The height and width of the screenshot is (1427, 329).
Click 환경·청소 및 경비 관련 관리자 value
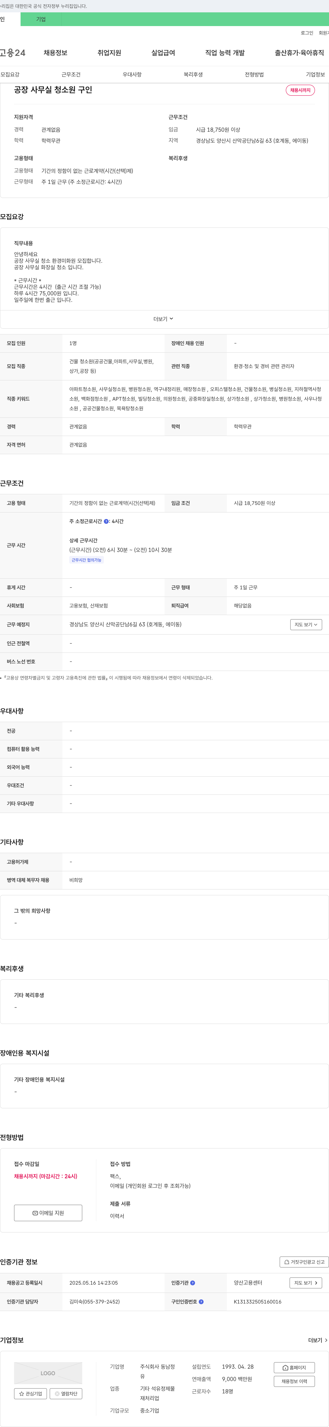click(x=264, y=367)
